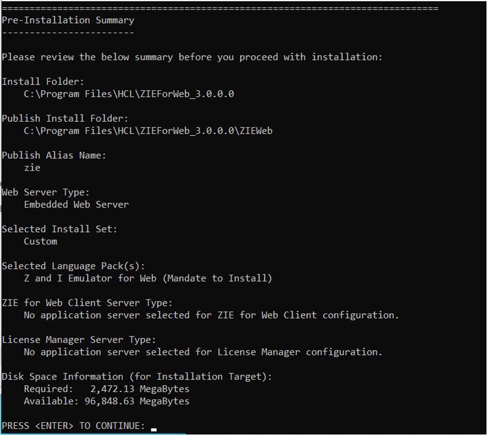Click the Install Folder label
Image resolution: width=487 pixels, height=435 pixels.
click(43, 81)
